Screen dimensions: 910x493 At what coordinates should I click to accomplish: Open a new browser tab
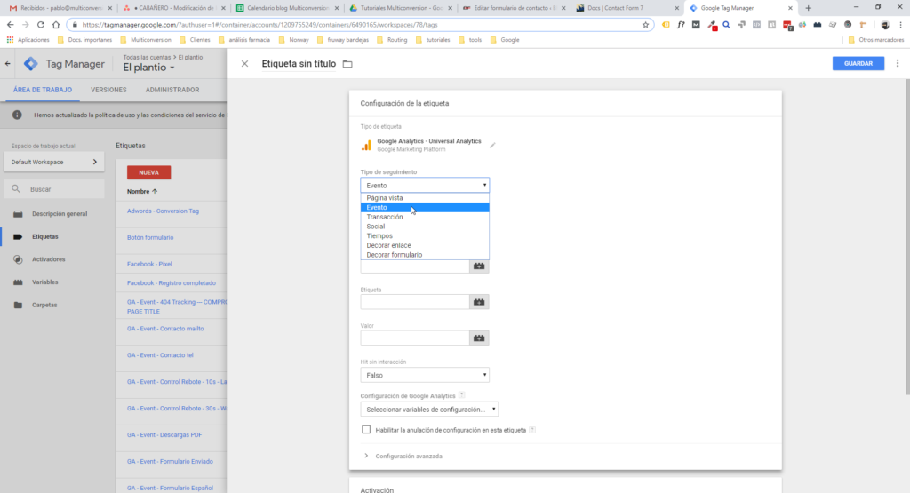[809, 8]
